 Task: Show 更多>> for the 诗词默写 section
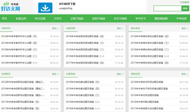pos(55,74)
